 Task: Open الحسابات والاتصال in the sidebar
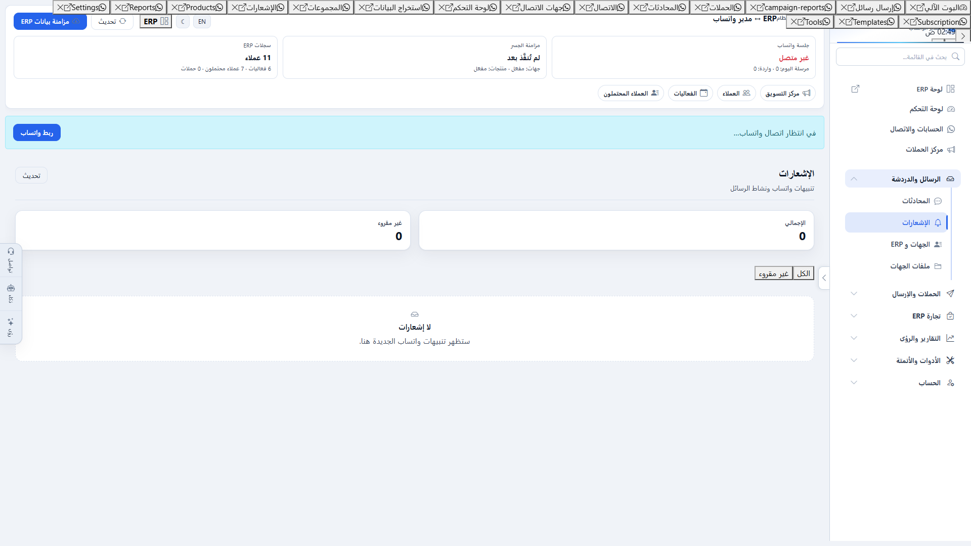click(903, 129)
